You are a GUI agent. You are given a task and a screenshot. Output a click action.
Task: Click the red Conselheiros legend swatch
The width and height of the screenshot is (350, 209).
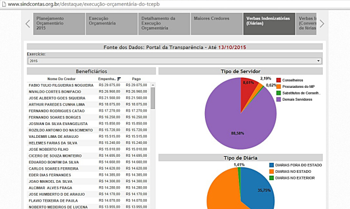pyautogui.click(x=278, y=80)
